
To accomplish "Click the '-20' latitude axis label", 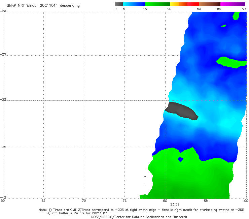I will pos(3,11).
